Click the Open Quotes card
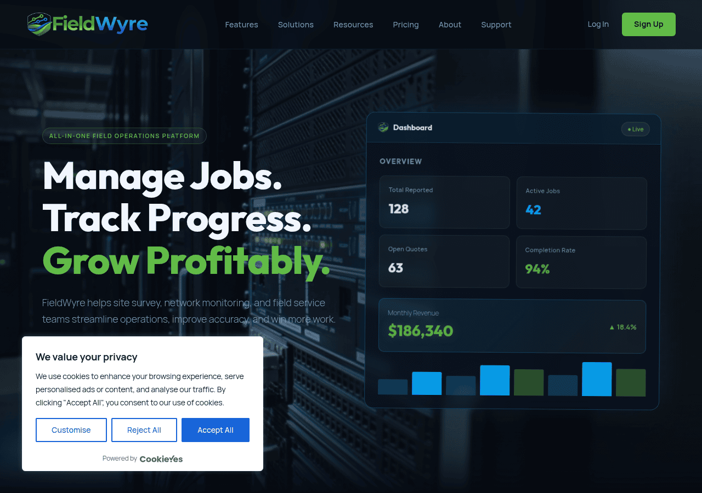The image size is (702, 493). tap(444, 261)
